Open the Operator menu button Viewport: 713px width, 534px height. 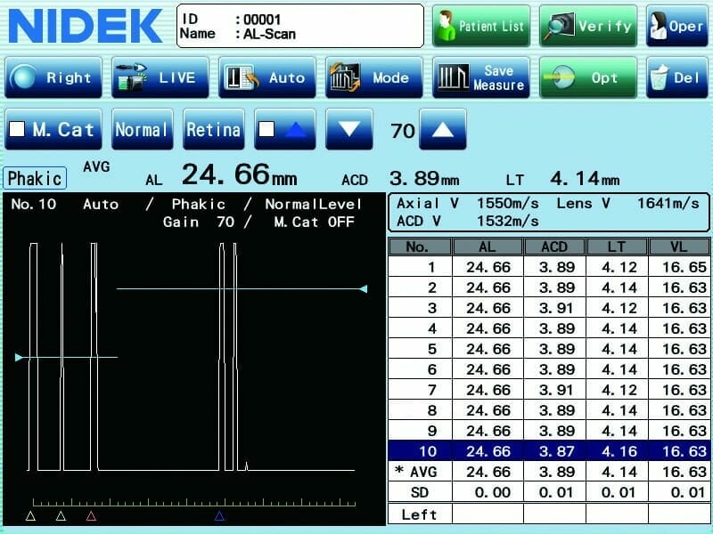(676, 26)
